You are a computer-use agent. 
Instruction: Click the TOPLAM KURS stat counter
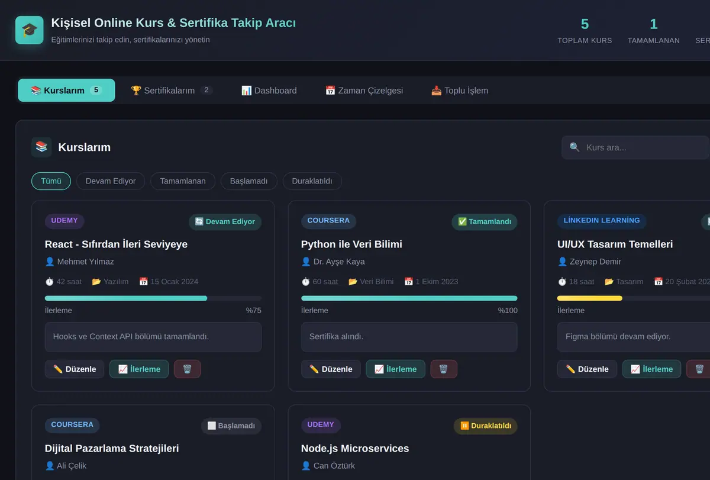(x=585, y=31)
